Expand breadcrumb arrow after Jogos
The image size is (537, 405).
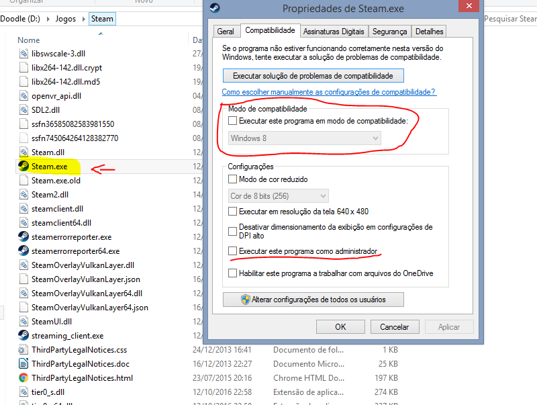pos(83,19)
